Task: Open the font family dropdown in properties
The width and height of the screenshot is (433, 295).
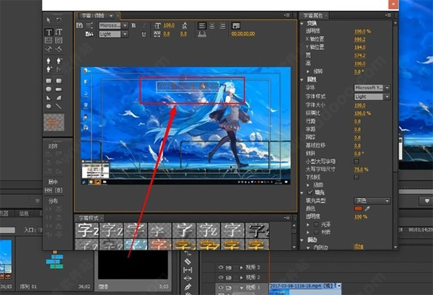Action: [x=372, y=88]
